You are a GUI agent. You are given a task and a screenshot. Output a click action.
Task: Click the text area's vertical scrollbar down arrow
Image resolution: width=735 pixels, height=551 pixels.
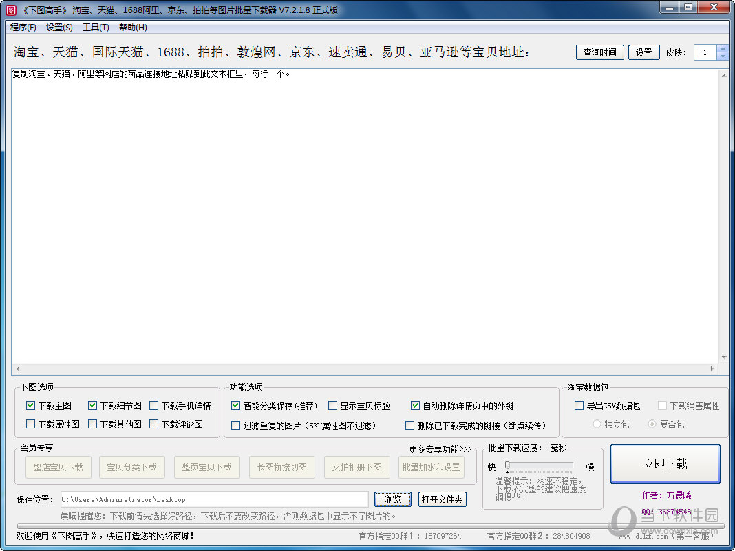[724, 357]
